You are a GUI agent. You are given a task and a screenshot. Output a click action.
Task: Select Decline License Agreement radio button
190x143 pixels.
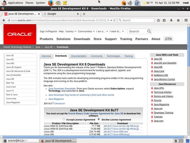pos(99,119)
